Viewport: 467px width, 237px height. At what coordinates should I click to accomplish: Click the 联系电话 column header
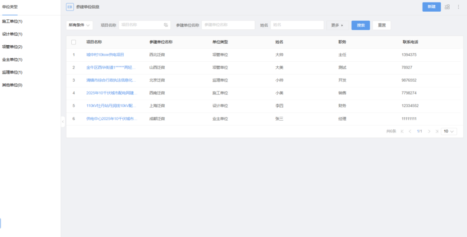pos(410,42)
